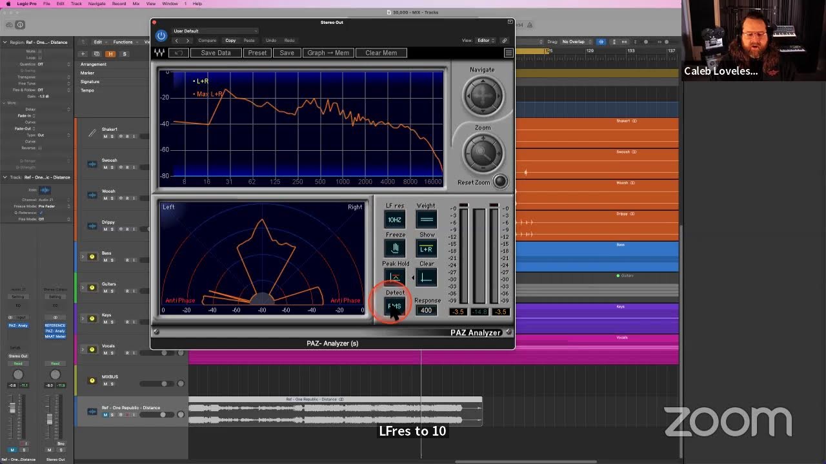The height and width of the screenshot is (464, 826).
Task: Toggle the global Solo S button
Action: [x=125, y=53]
